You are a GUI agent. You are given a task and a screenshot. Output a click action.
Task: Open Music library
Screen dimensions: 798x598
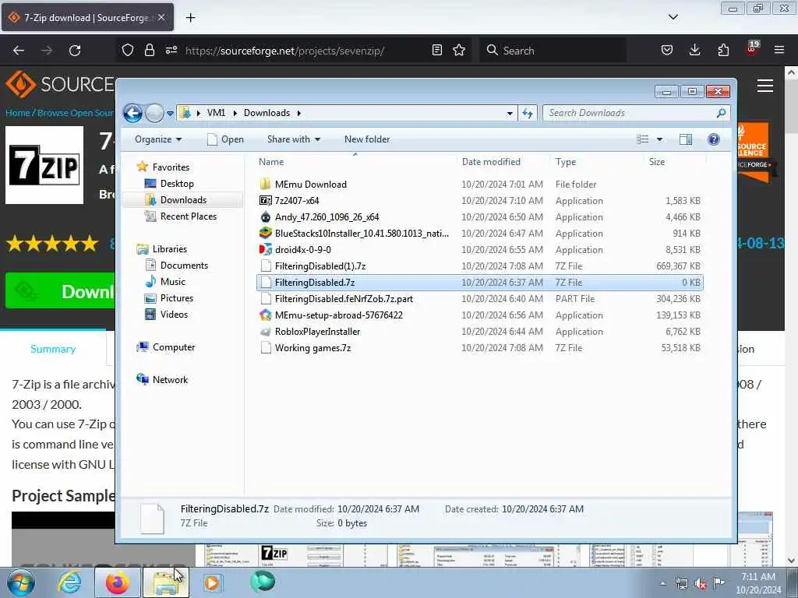coord(172,282)
